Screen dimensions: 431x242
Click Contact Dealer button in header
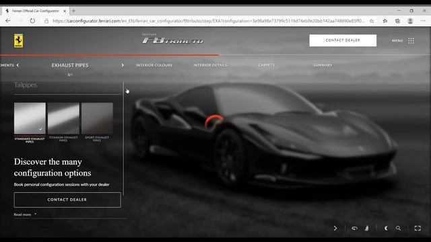tap(343, 40)
